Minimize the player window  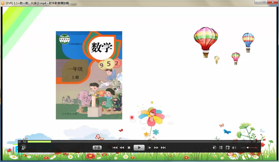point(258,2)
